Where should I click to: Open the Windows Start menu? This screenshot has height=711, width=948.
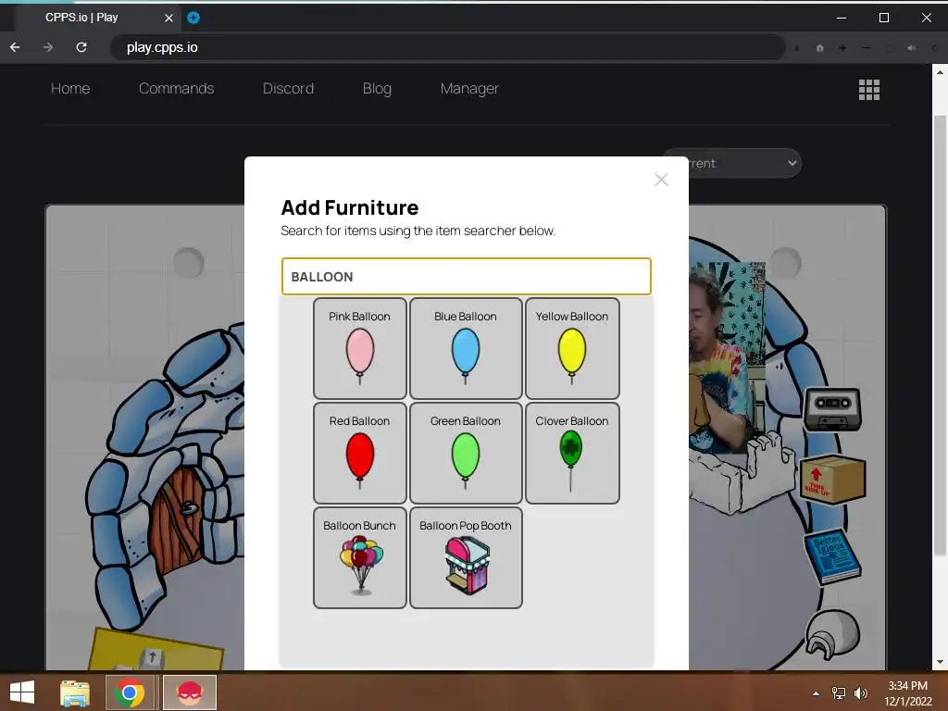click(x=22, y=692)
